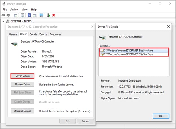The width and height of the screenshot is (176, 129).
Task: Close the SATA AHCI Controller Properties dialog
Action: pos(92,27)
